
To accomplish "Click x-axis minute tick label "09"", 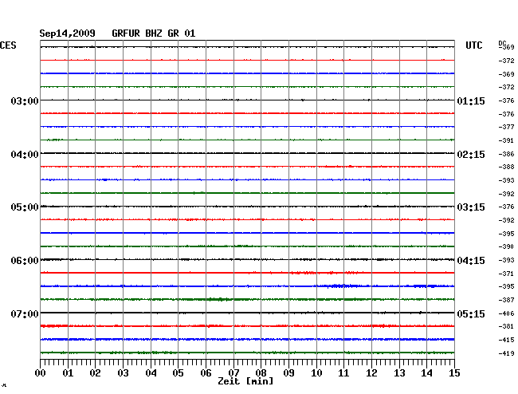I will pos(288,373).
